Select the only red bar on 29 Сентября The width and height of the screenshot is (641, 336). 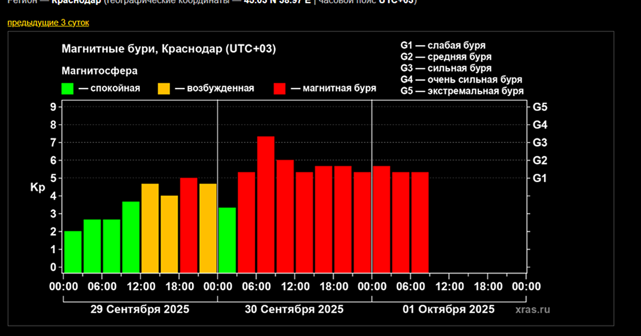pyautogui.click(x=189, y=225)
